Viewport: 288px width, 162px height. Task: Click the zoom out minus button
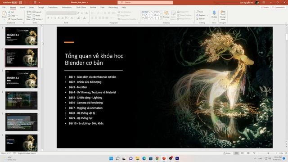click(259, 153)
